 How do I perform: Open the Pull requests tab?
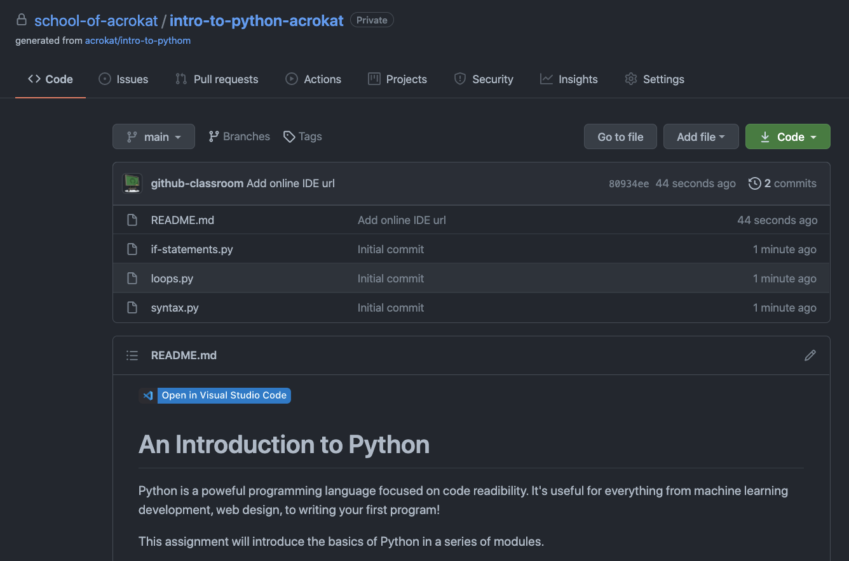coord(217,79)
